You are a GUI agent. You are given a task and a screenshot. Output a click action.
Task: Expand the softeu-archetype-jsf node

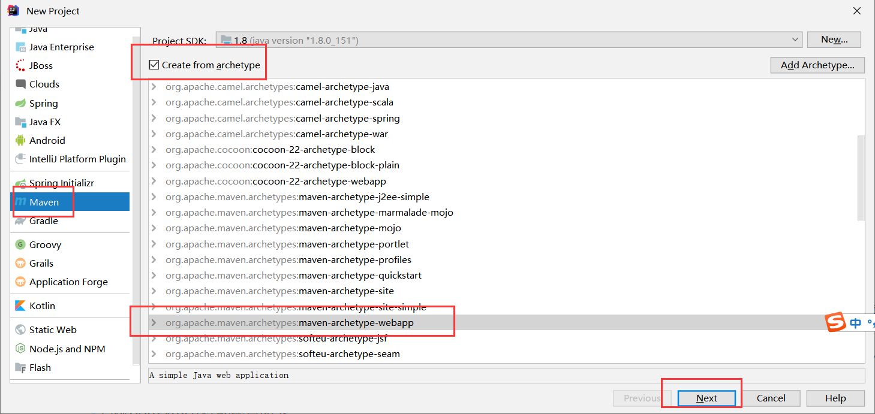point(154,339)
